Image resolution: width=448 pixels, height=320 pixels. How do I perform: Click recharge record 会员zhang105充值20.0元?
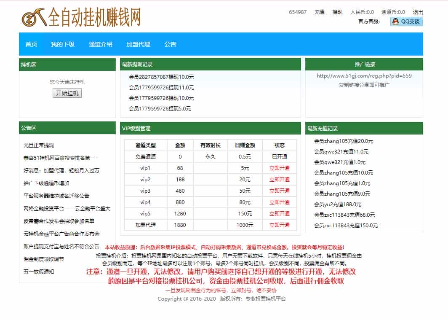tap(344, 141)
